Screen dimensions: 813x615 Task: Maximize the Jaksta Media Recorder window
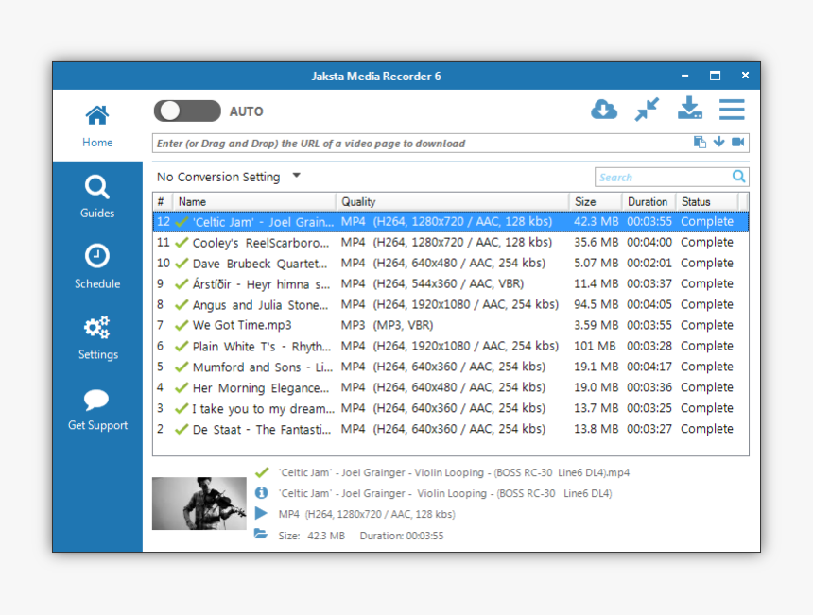pyautogui.click(x=715, y=76)
